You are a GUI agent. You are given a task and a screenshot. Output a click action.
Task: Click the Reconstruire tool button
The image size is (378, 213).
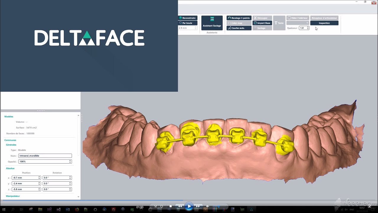[188, 18]
